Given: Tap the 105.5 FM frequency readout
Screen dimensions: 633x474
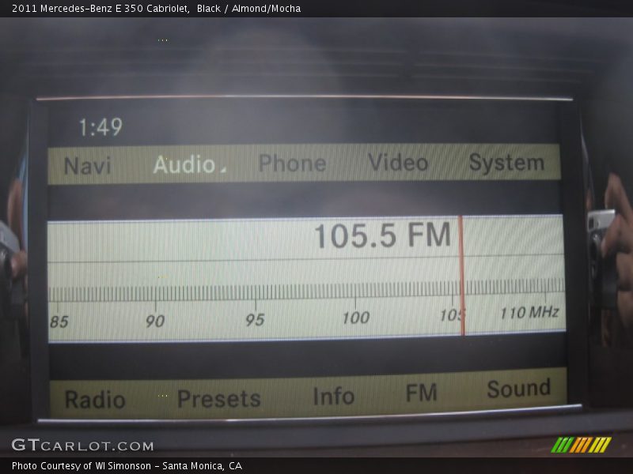Looking at the screenshot, I should 382,236.
